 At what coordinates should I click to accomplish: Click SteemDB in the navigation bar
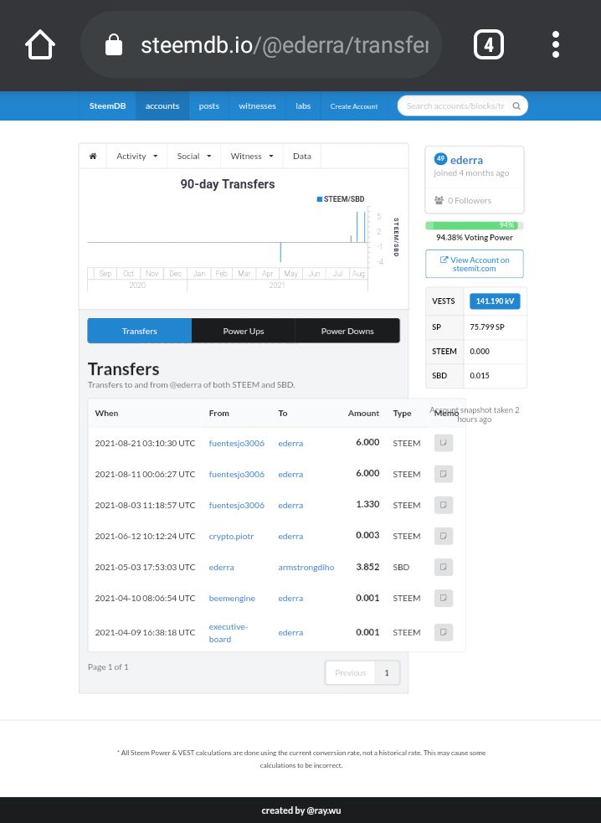108,106
